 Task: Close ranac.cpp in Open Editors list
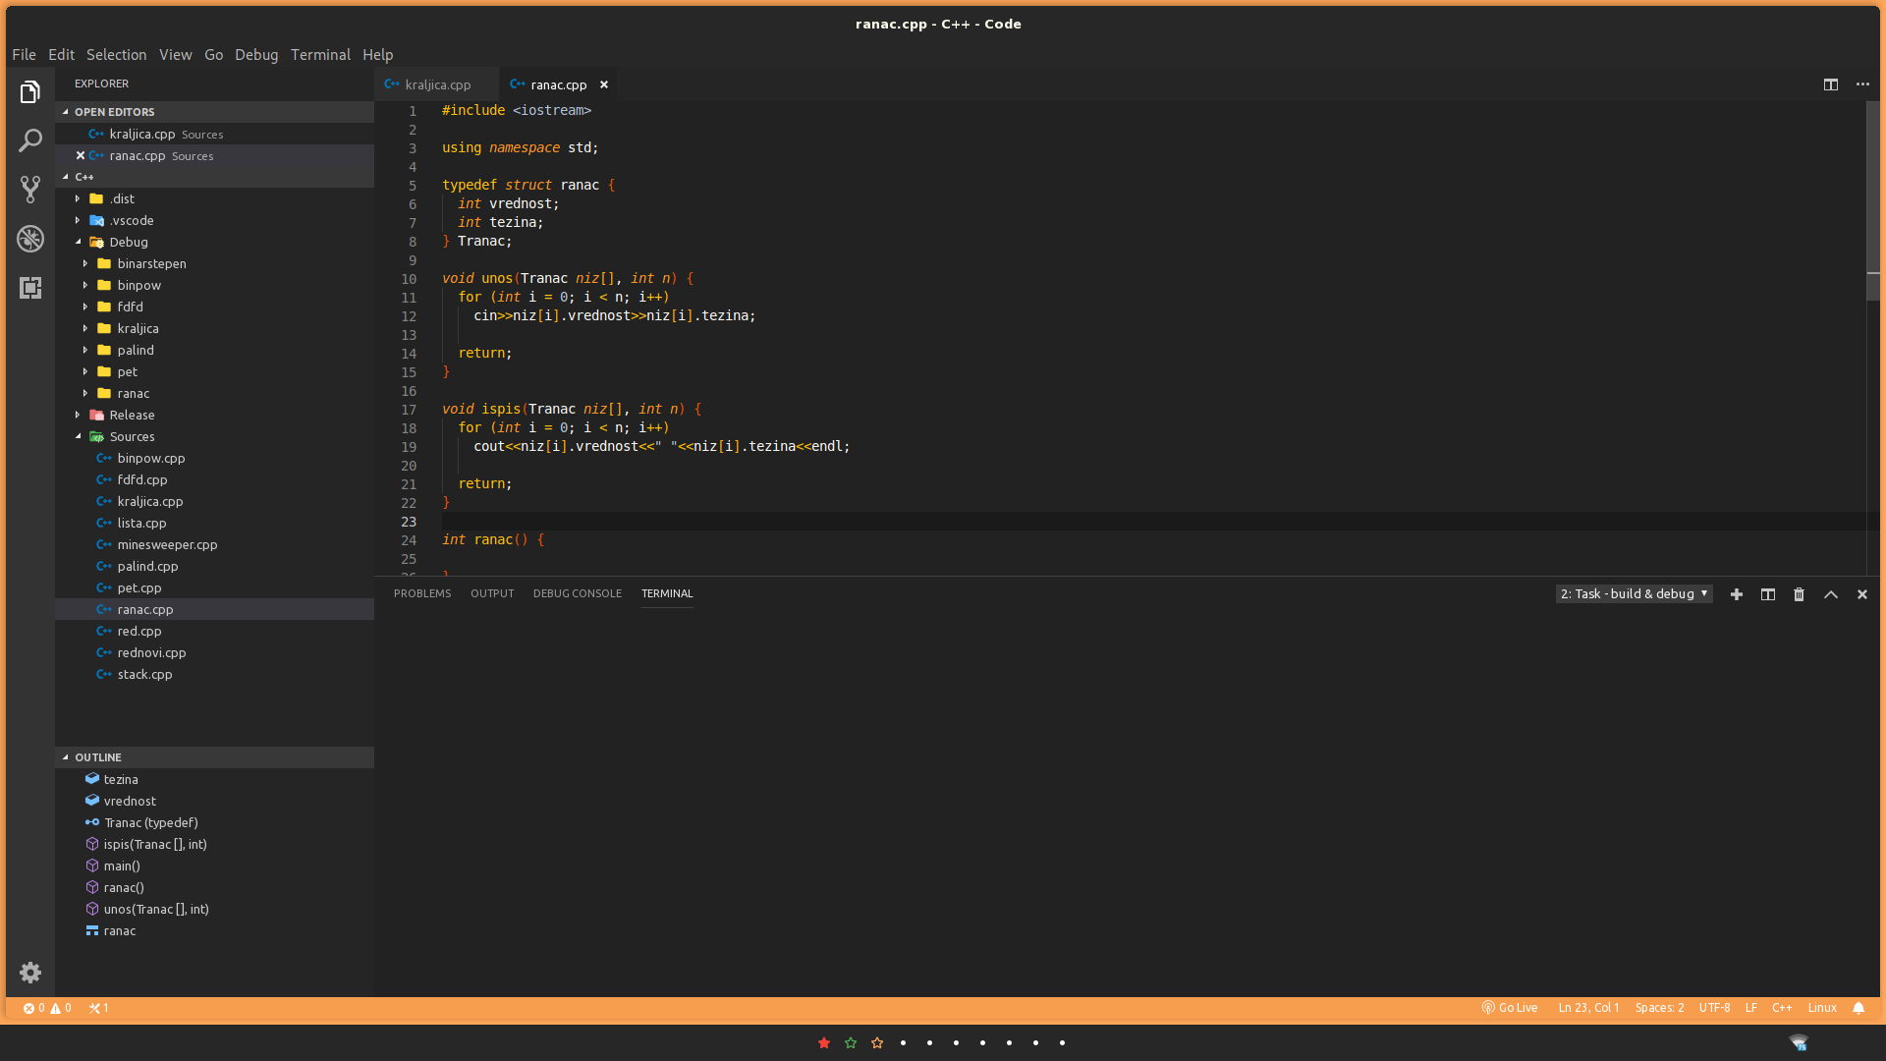(81, 155)
